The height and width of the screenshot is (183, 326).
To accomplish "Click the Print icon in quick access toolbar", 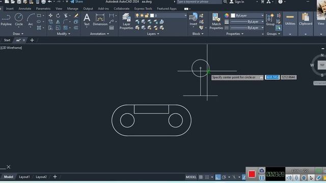I will 43,2.
